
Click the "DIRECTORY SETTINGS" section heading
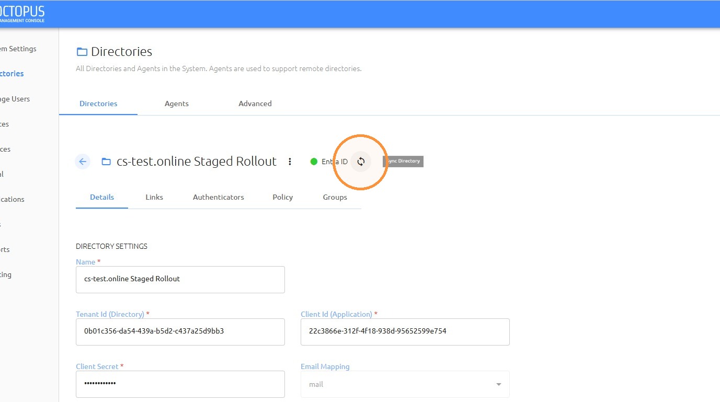pyautogui.click(x=112, y=246)
